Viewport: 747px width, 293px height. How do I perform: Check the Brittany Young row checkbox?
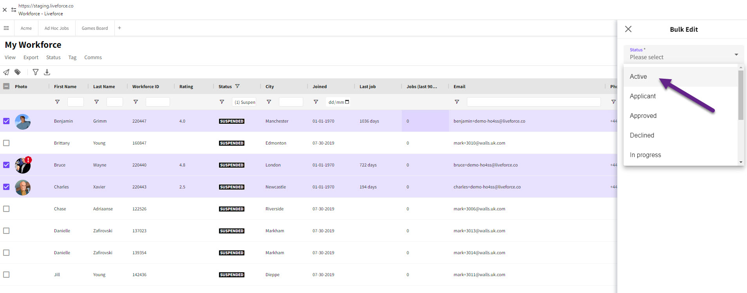point(6,143)
